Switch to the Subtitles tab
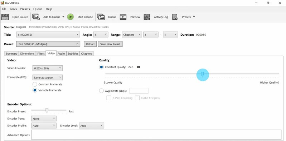Viewport: 286px width, 141px height. (x=73, y=54)
